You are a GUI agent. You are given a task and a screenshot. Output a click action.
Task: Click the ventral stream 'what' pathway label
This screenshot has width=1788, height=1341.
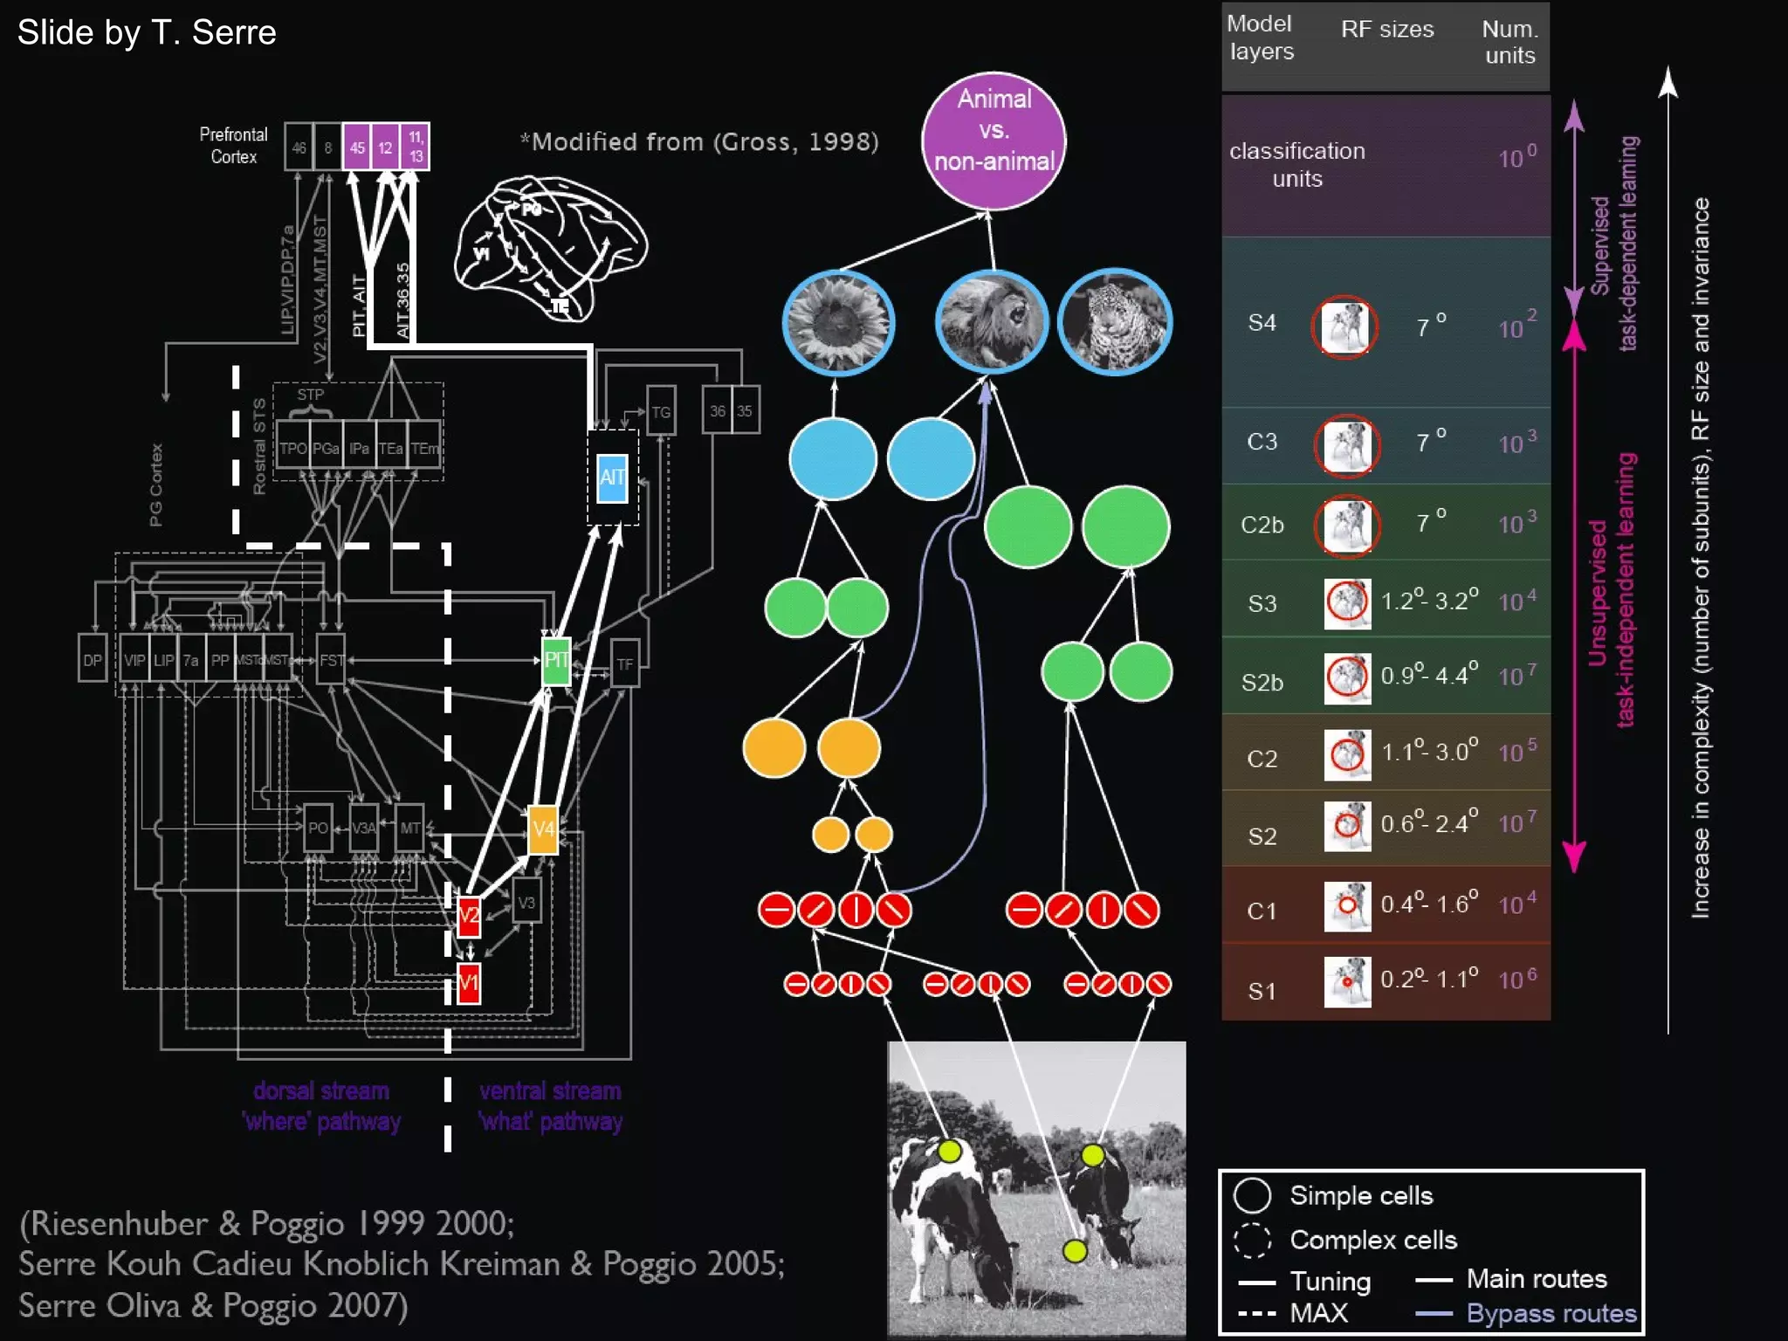click(550, 1105)
